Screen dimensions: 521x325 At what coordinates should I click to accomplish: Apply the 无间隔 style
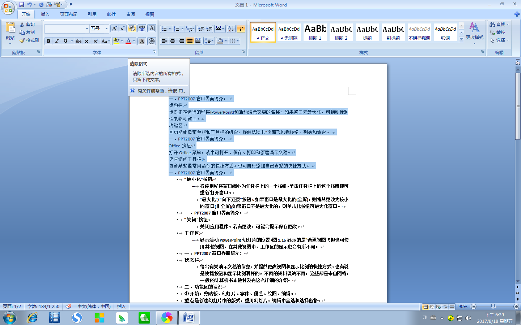[x=289, y=32]
